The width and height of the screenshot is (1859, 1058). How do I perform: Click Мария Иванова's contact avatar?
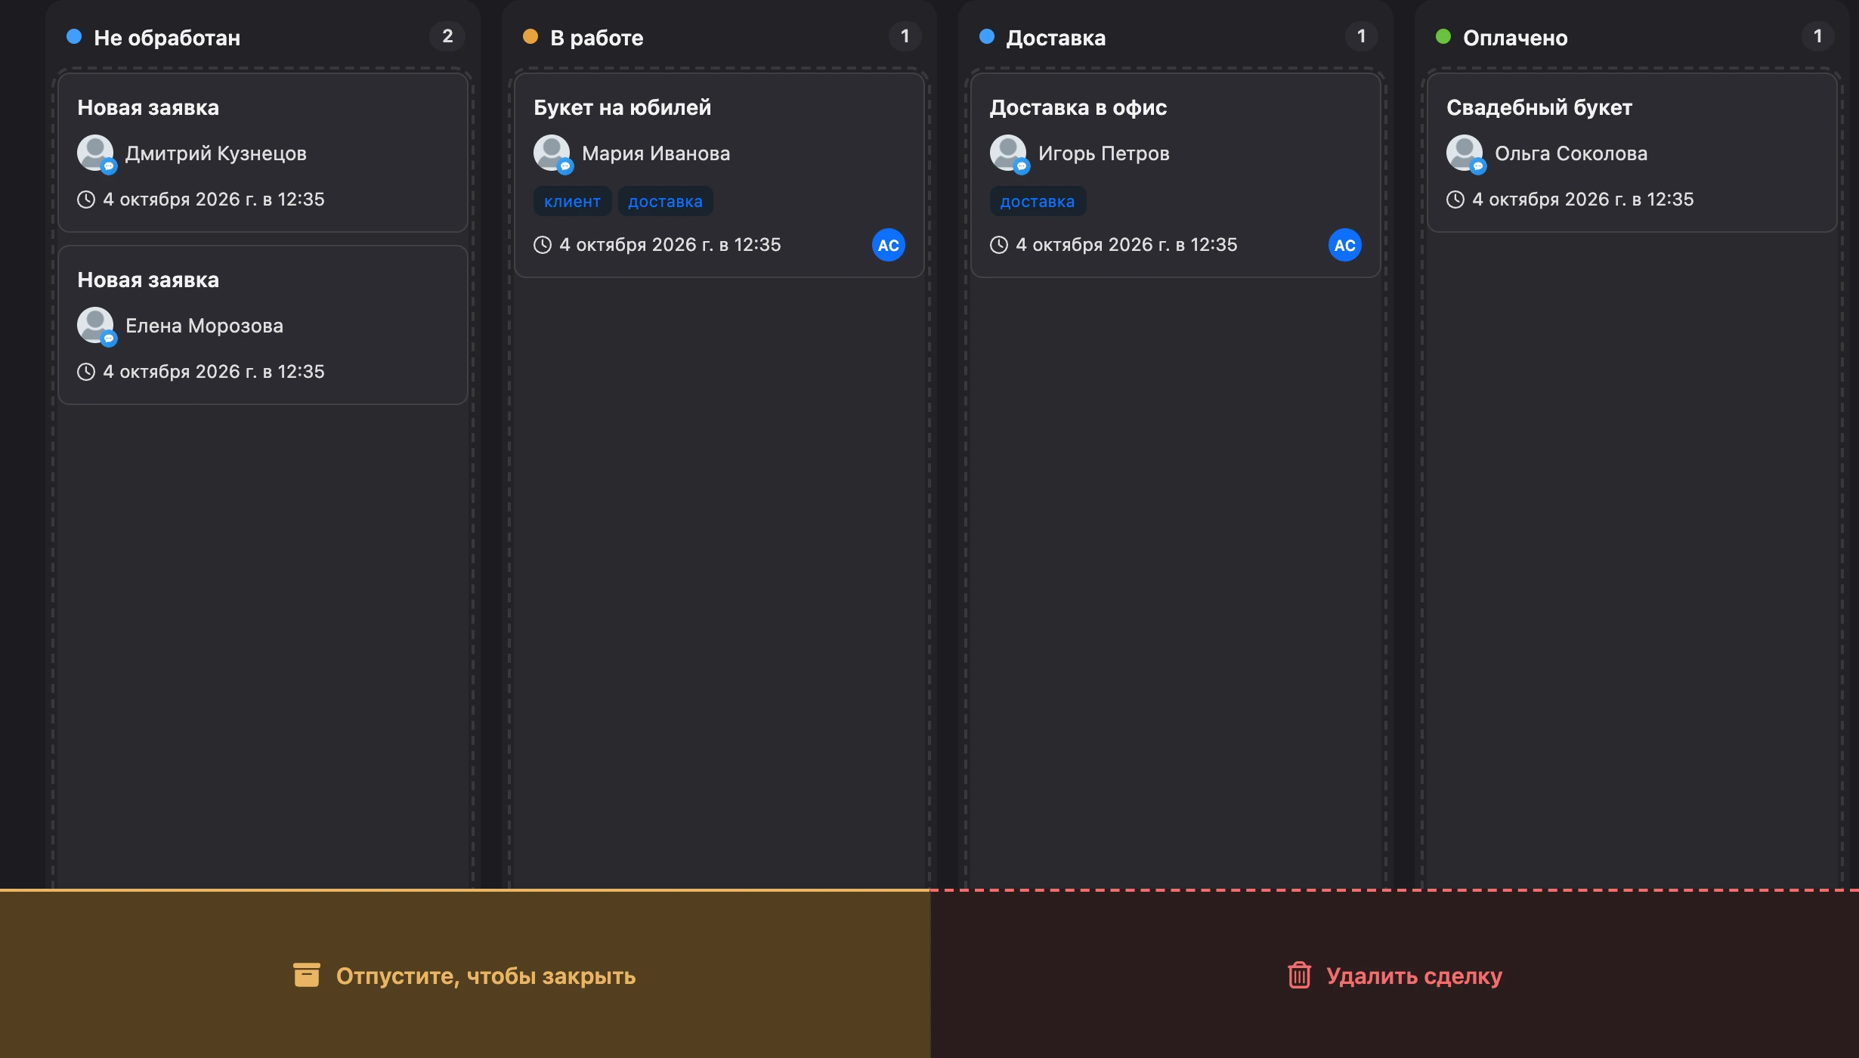552,153
